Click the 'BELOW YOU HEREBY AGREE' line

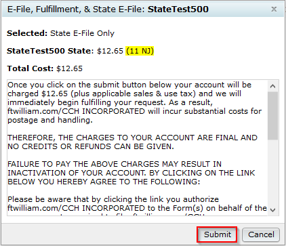tap(104, 182)
